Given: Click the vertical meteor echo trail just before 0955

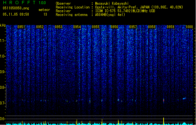Looking at the screenshot, I should coord(90,101).
